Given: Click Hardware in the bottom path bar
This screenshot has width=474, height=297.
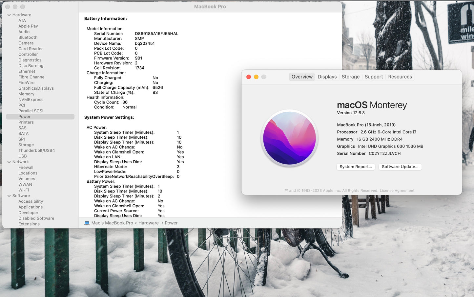Looking at the screenshot, I should click(148, 223).
